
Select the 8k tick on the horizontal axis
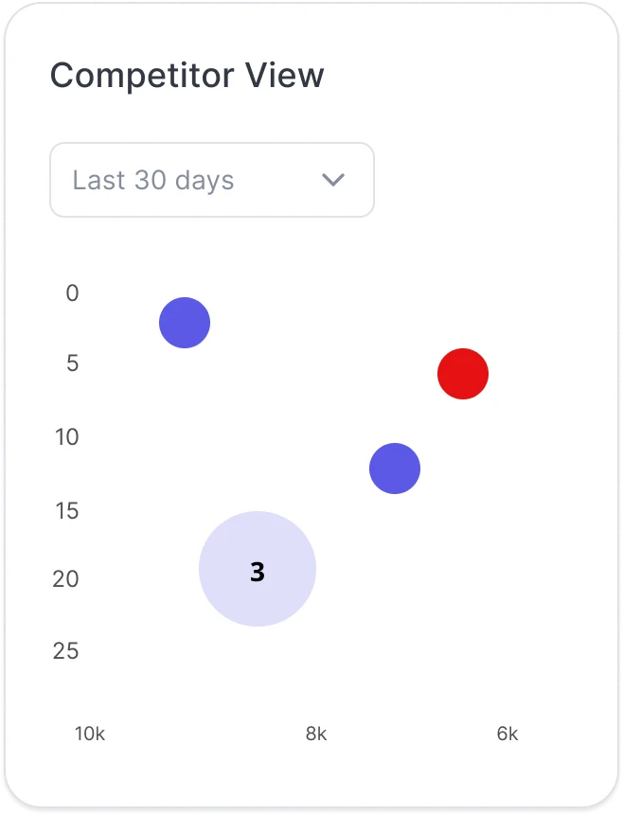coord(316,734)
